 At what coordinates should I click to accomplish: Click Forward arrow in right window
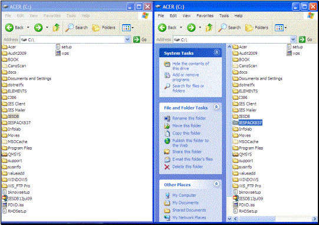point(191,28)
